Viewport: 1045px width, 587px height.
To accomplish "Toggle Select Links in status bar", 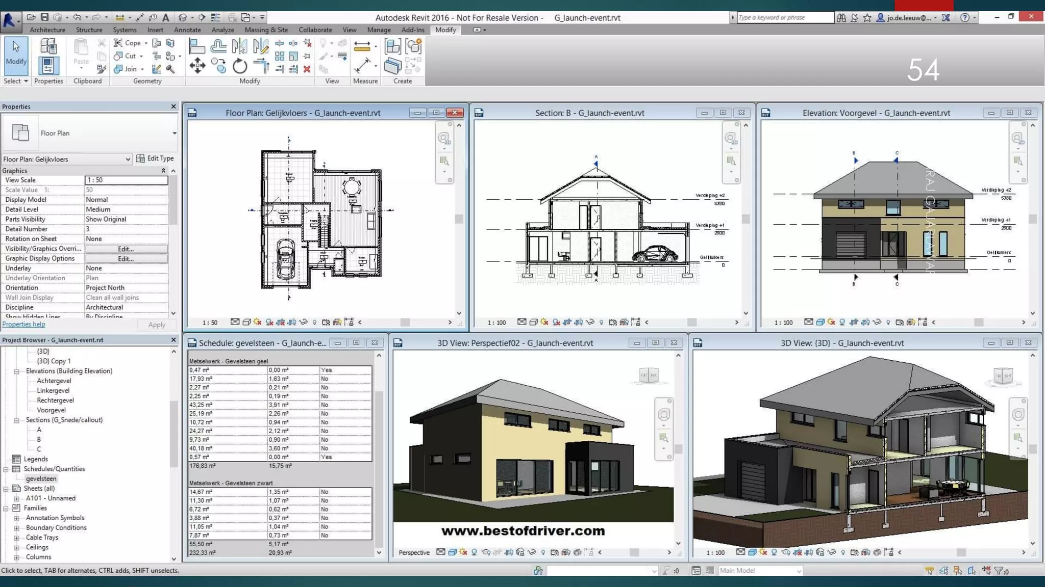I will tap(929, 571).
